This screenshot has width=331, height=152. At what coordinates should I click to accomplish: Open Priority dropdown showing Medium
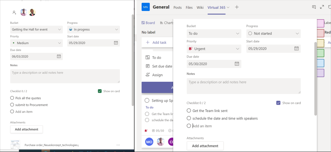36,43
